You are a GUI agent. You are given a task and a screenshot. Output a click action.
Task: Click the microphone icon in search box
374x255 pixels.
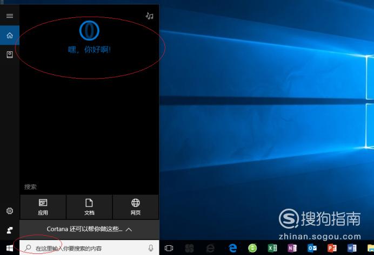tap(151, 248)
